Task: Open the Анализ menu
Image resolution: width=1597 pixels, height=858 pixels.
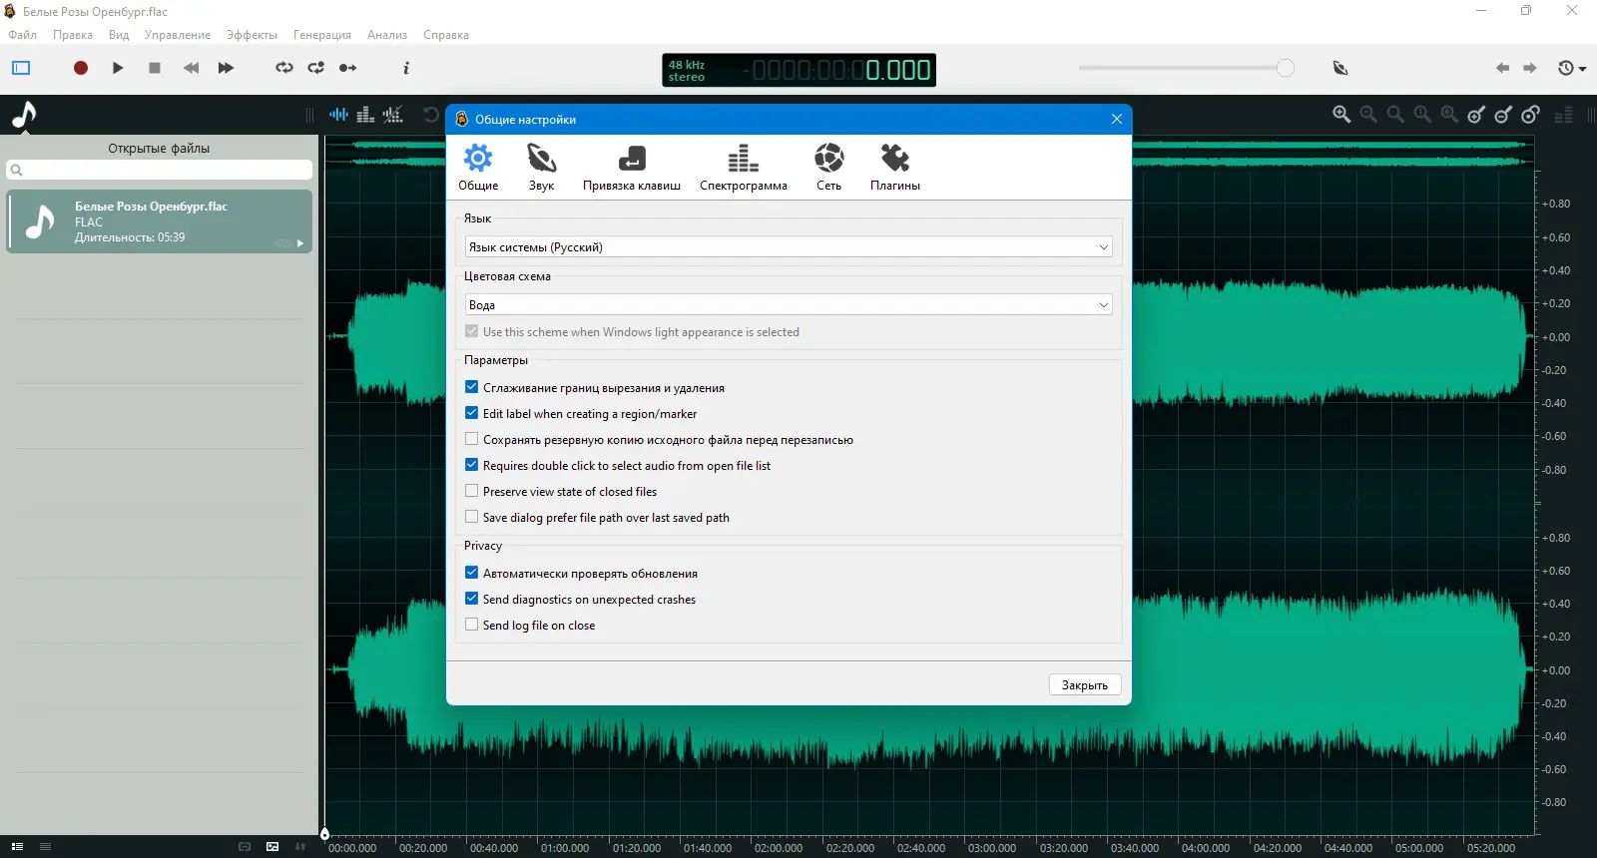Action: pos(386,35)
